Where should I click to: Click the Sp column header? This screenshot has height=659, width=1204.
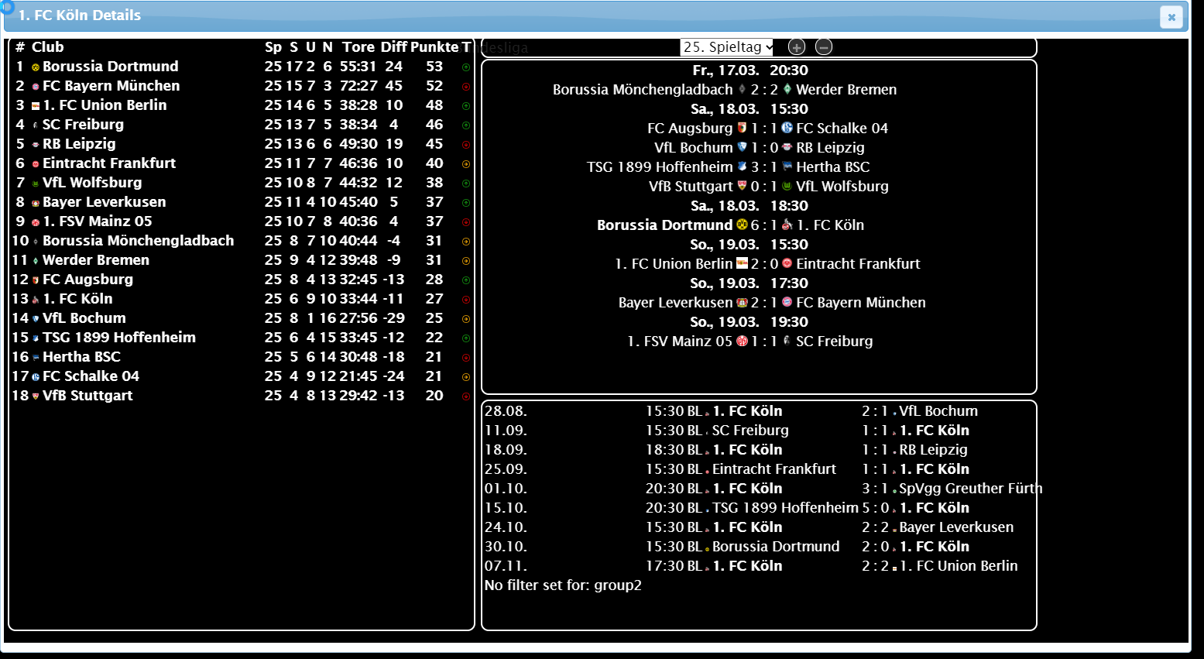click(x=273, y=47)
